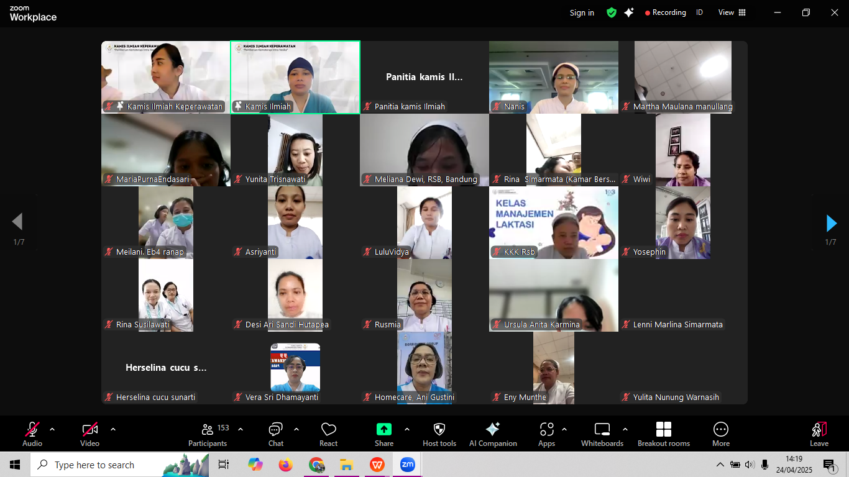Open Whiteboards from the toolbar

tap(602, 434)
